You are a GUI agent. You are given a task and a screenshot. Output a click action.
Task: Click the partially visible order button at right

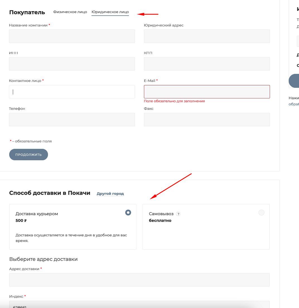click(x=294, y=81)
